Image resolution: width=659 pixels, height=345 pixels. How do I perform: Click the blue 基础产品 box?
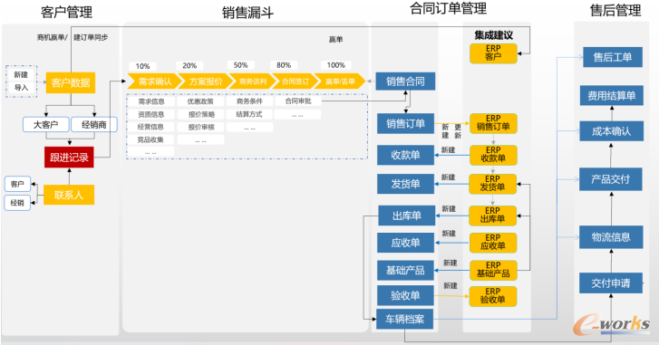click(x=405, y=270)
